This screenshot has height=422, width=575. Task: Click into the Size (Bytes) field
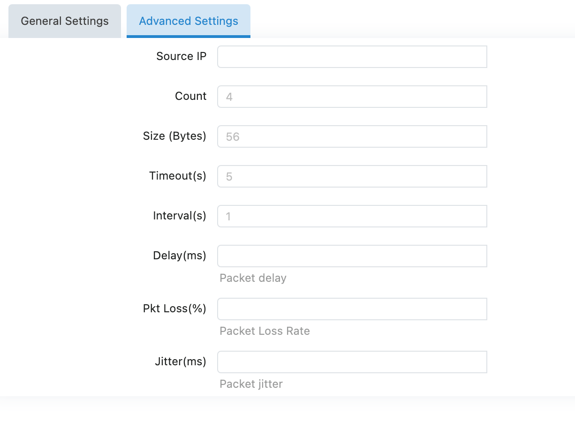coord(352,136)
